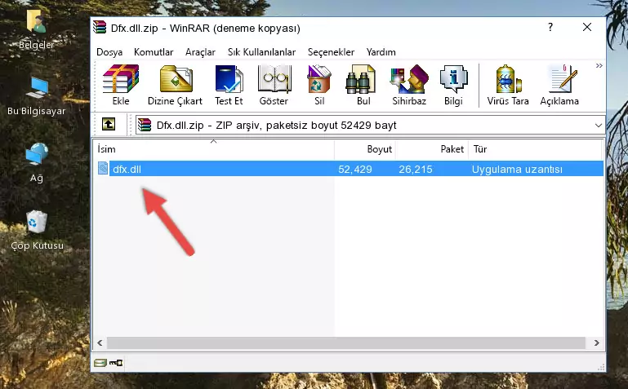The image size is (628, 389).
Task: Open the Dosya menu
Action: tap(109, 52)
